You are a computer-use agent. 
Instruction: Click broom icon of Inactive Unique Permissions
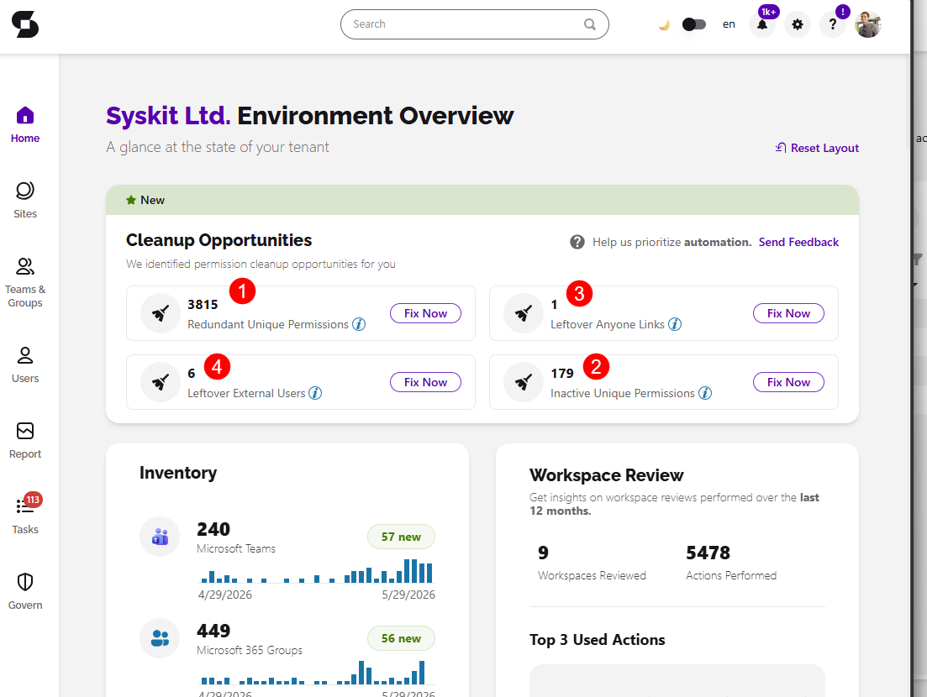524,382
